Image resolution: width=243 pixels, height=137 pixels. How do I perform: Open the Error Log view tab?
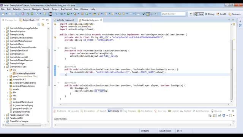point(160,111)
